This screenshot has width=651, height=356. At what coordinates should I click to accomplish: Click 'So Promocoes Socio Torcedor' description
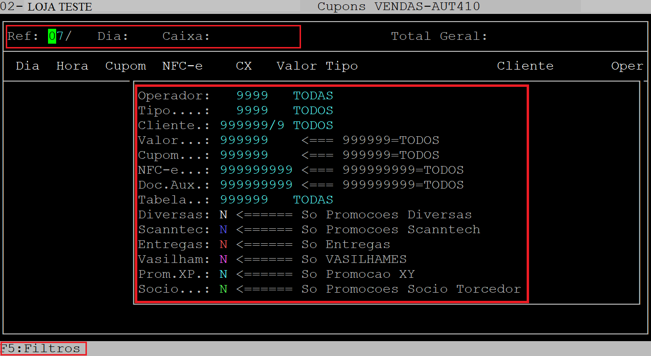coord(411,289)
